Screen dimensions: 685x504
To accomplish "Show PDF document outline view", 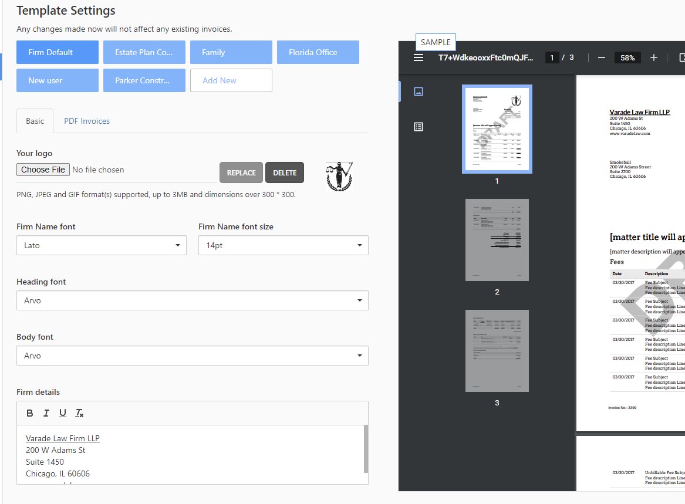I will (x=419, y=127).
